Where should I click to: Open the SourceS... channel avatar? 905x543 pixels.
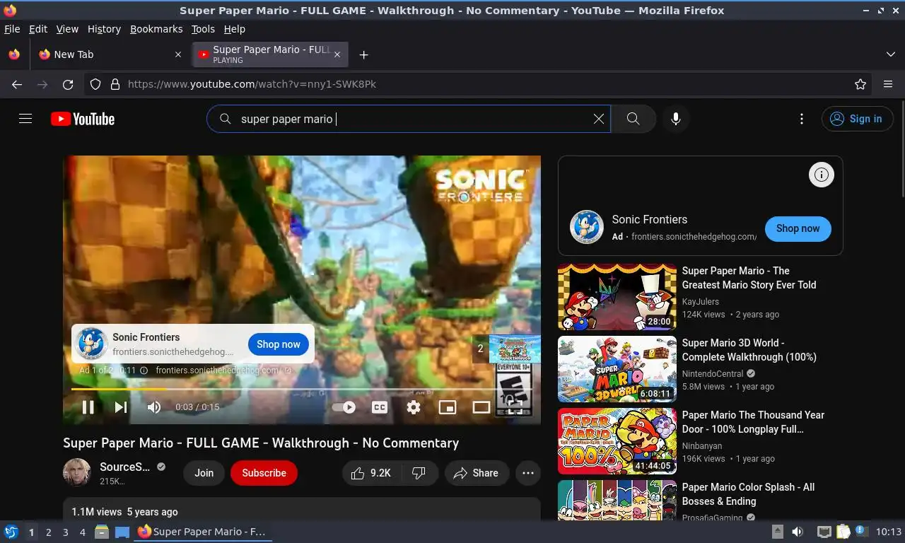(x=77, y=472)
